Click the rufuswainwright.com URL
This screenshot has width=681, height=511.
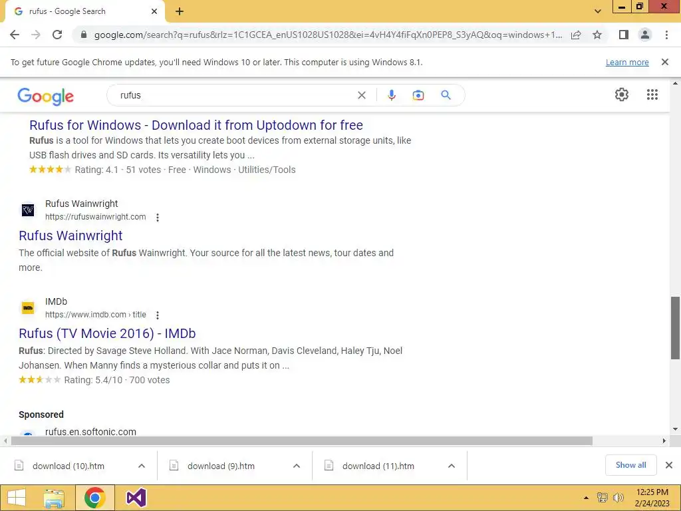point(96,217)
